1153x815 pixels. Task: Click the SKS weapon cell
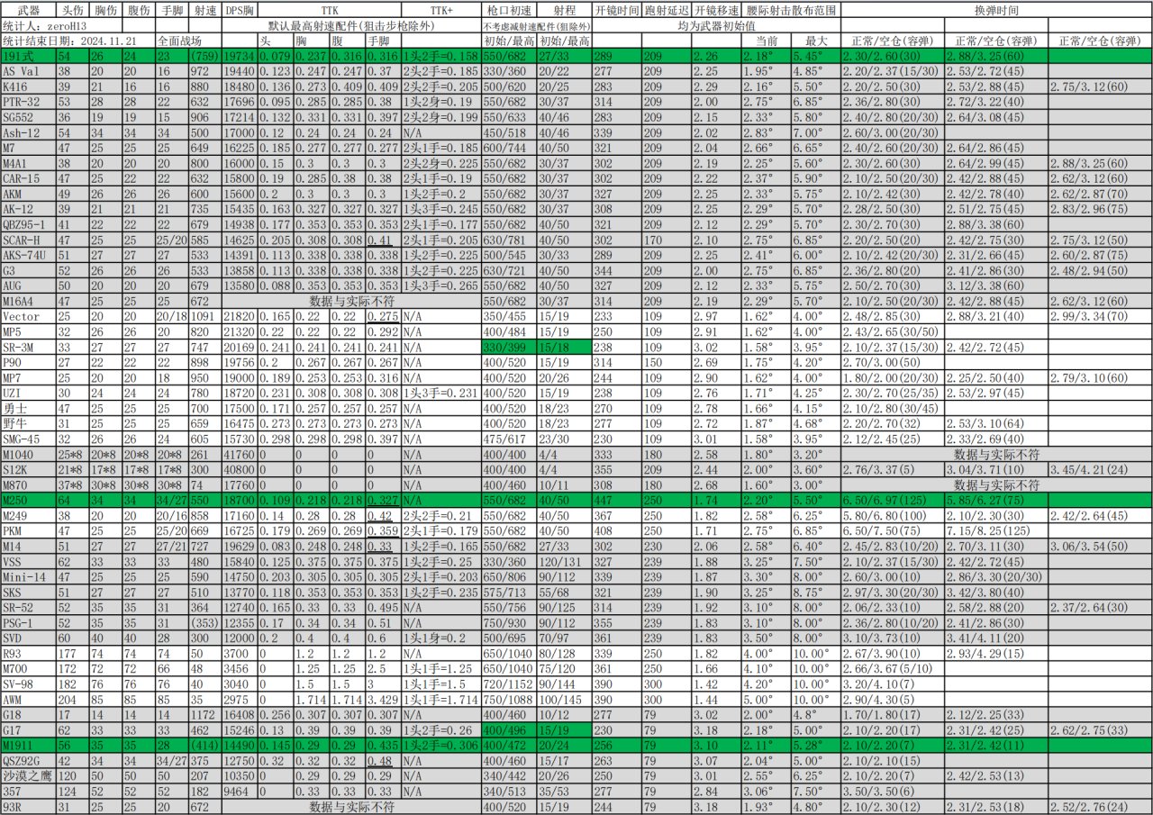[27, 592]
